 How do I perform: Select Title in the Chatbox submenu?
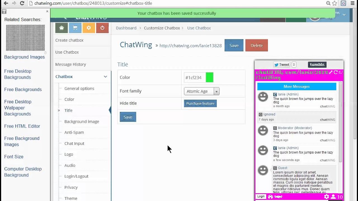(69, 111)
